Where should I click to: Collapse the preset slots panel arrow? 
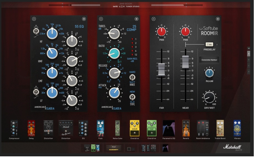coord(249,48)
